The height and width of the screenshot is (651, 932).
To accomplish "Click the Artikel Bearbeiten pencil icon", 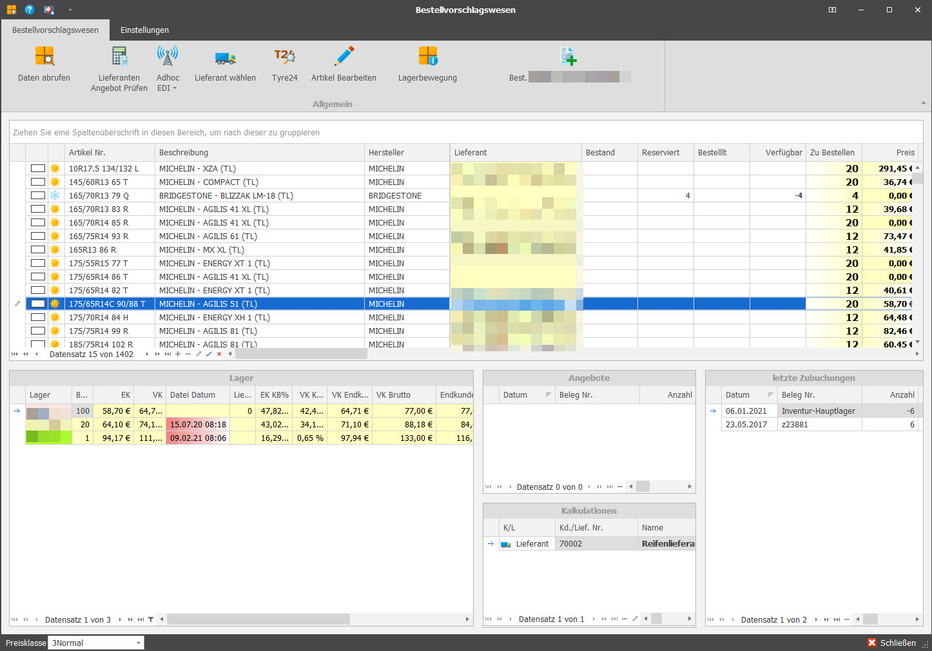I will coord(344,56).
